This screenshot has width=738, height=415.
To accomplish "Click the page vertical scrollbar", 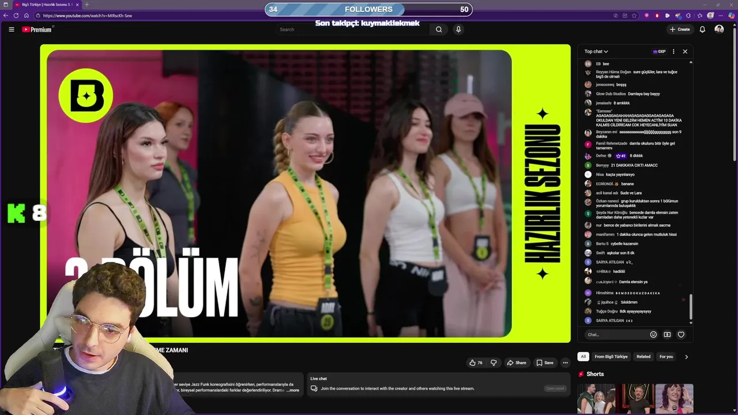I will (x=735, y=95).
